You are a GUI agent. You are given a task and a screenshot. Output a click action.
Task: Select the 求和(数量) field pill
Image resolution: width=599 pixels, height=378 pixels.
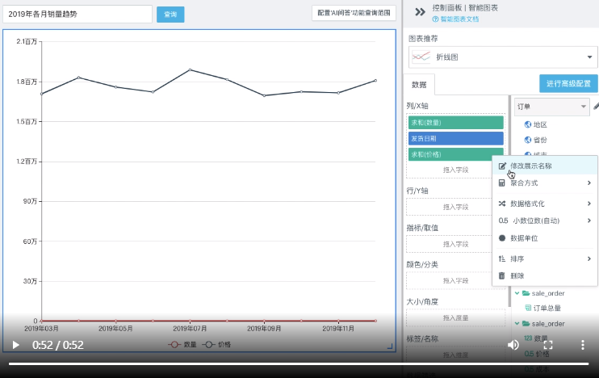pyautogui.click(x=456, y=123)
